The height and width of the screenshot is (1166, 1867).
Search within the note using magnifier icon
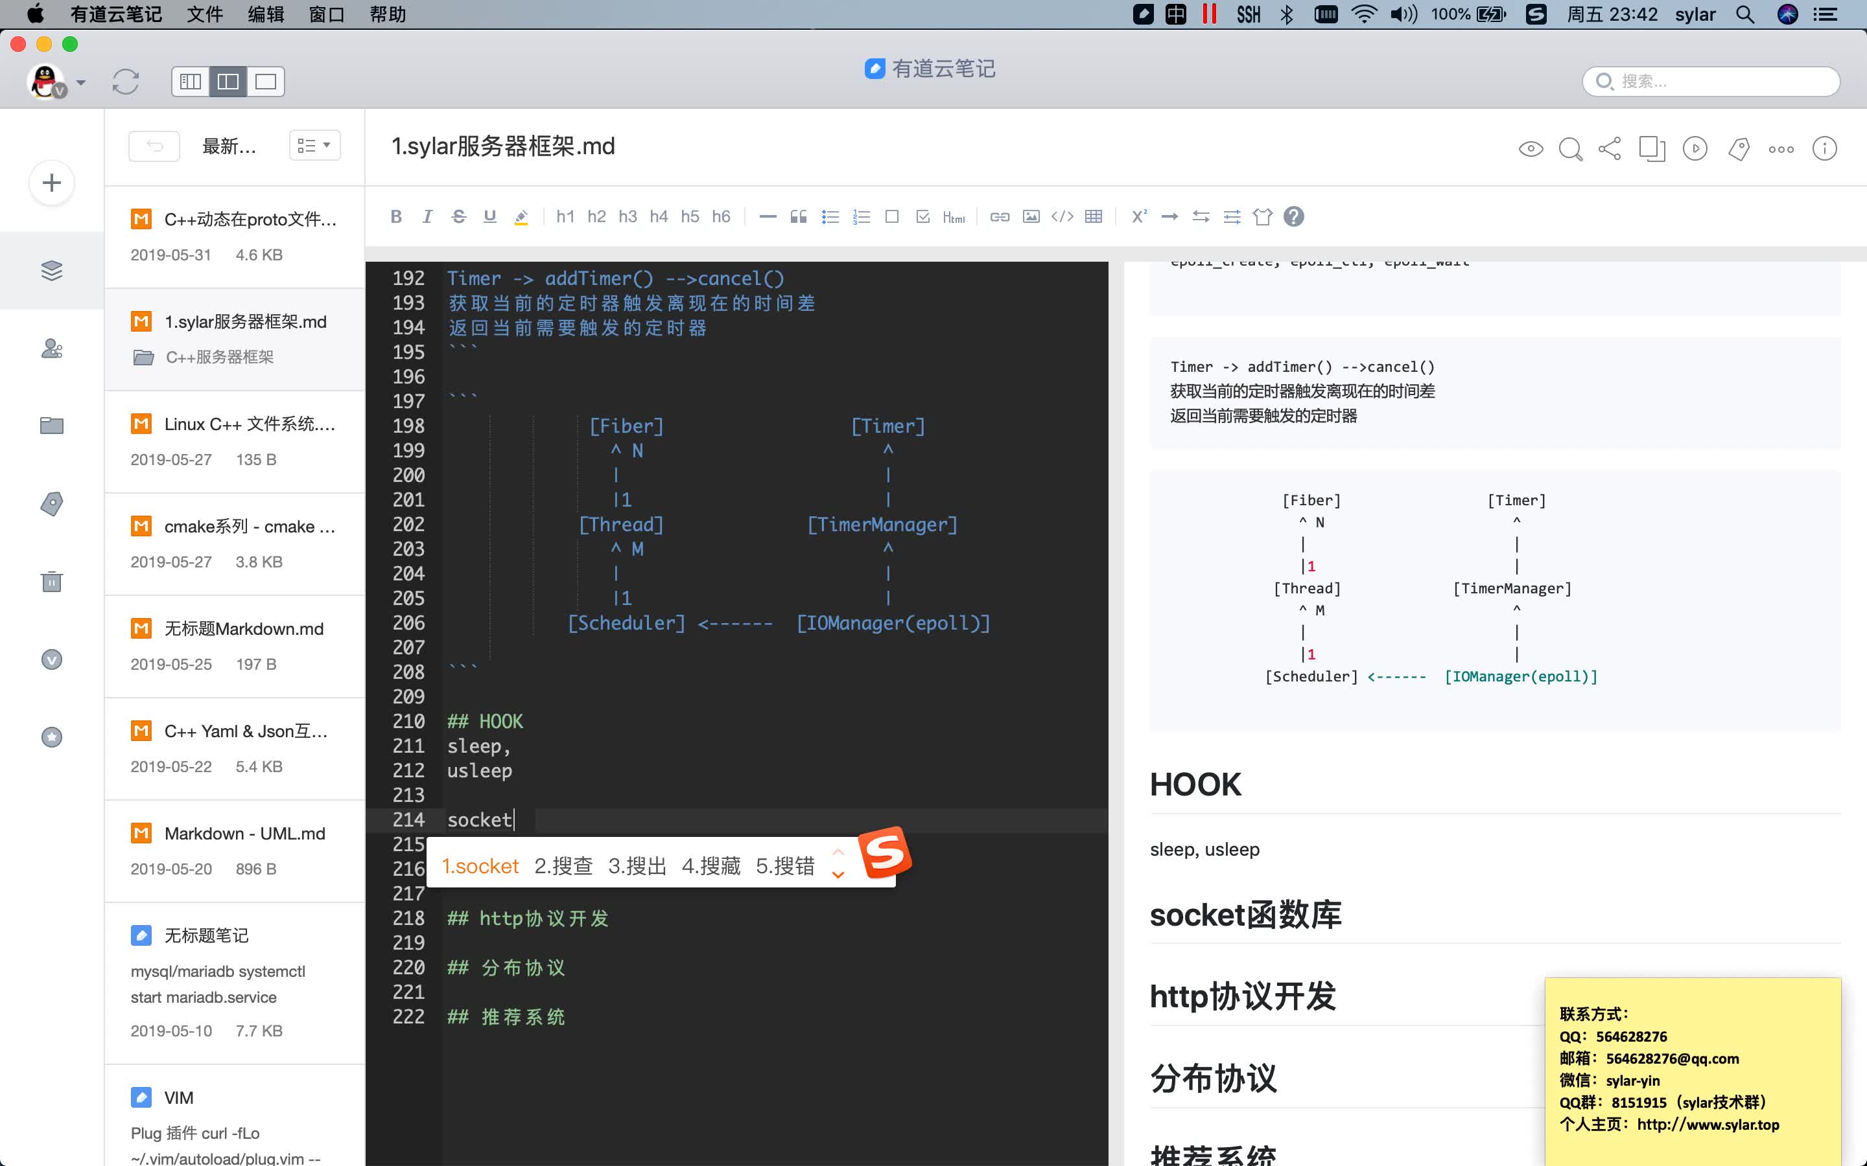pos(1571,149)
